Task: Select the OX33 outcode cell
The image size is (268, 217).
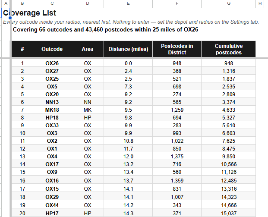Action: tap(52, 126)
